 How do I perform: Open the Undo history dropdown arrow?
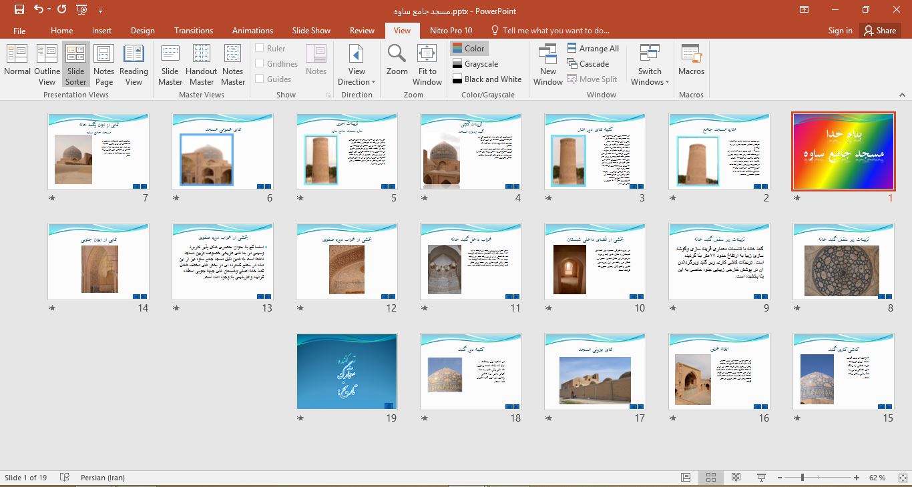click(x=50, y=11)
